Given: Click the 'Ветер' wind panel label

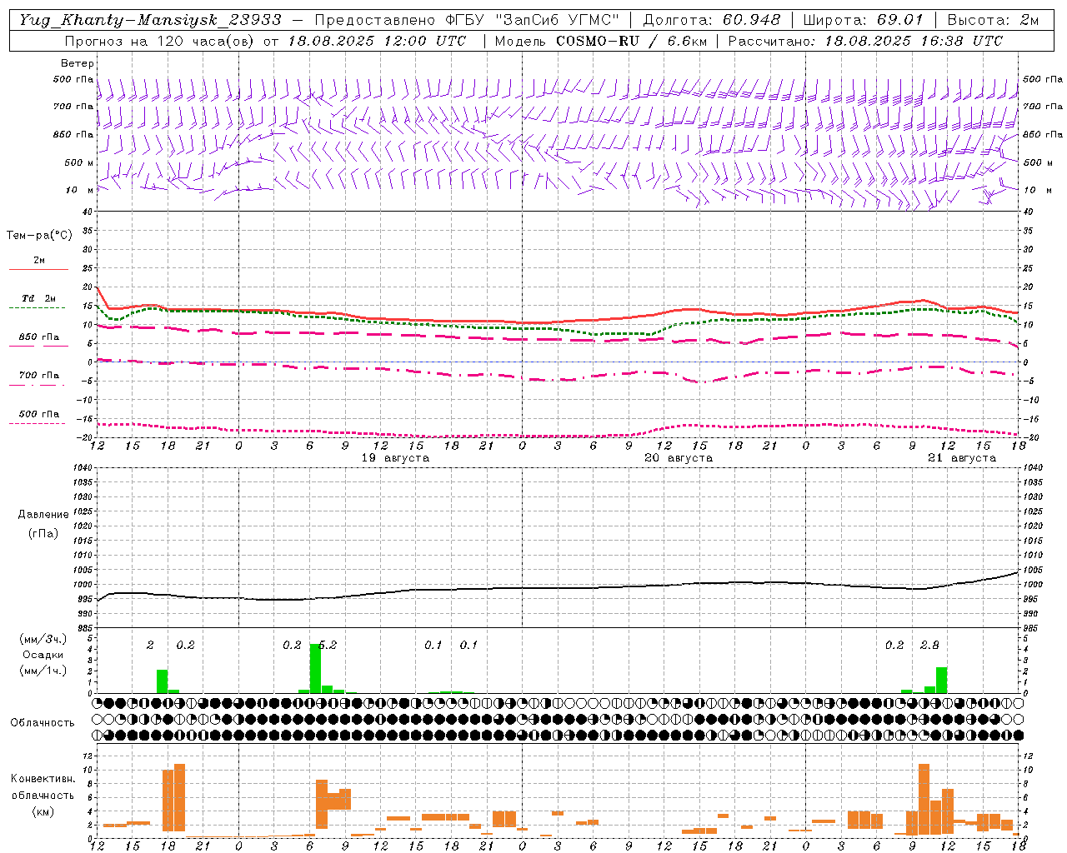Looking at the screenshot, I should 78,63.
